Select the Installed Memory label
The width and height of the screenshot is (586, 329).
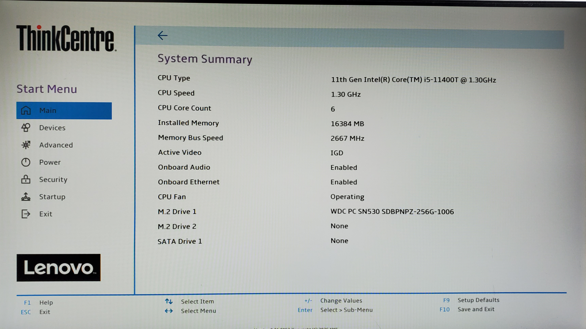point(188,123)
